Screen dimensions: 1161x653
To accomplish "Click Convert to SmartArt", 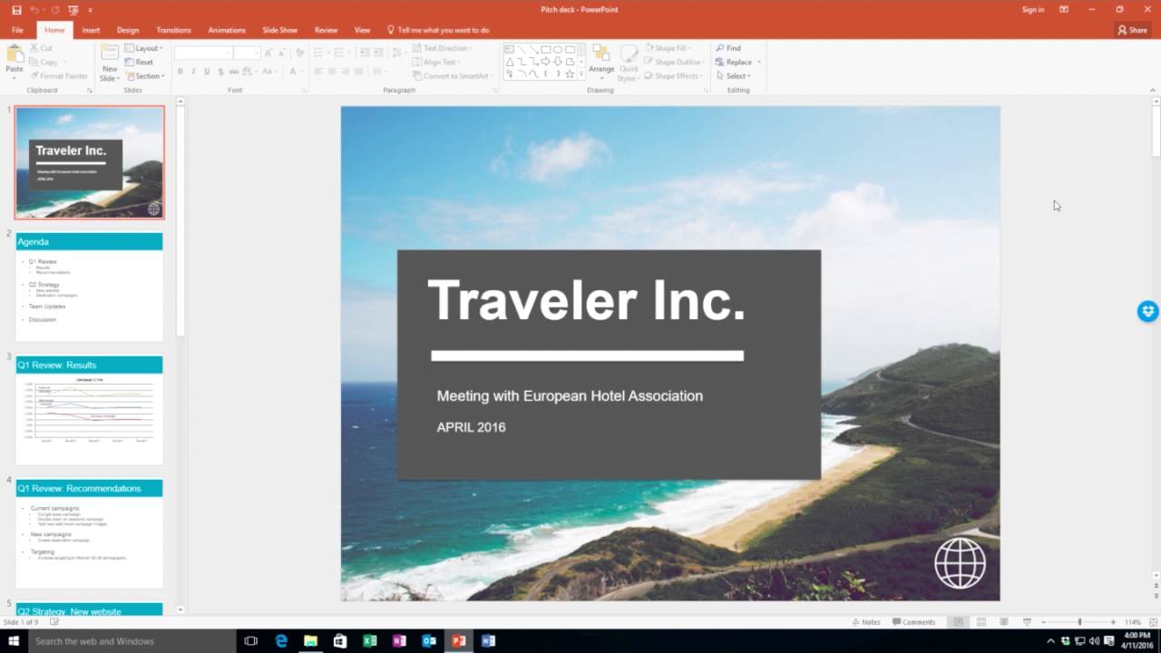I will (x=451, y=76).
